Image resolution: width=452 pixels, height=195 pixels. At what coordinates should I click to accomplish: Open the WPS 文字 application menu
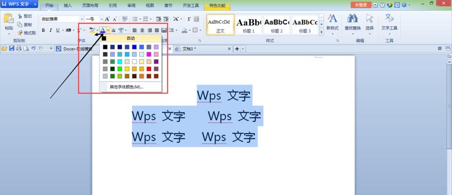[x=19, y=4]
